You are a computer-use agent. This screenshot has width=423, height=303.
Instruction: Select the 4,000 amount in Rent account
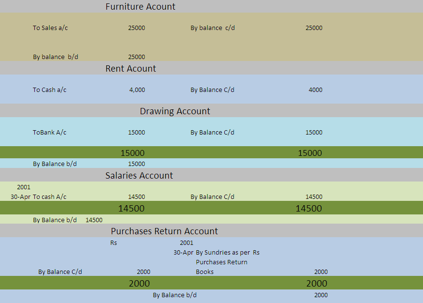tap(135, 90)
